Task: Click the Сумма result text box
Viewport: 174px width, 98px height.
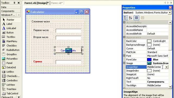Action: tap(69, 62)
